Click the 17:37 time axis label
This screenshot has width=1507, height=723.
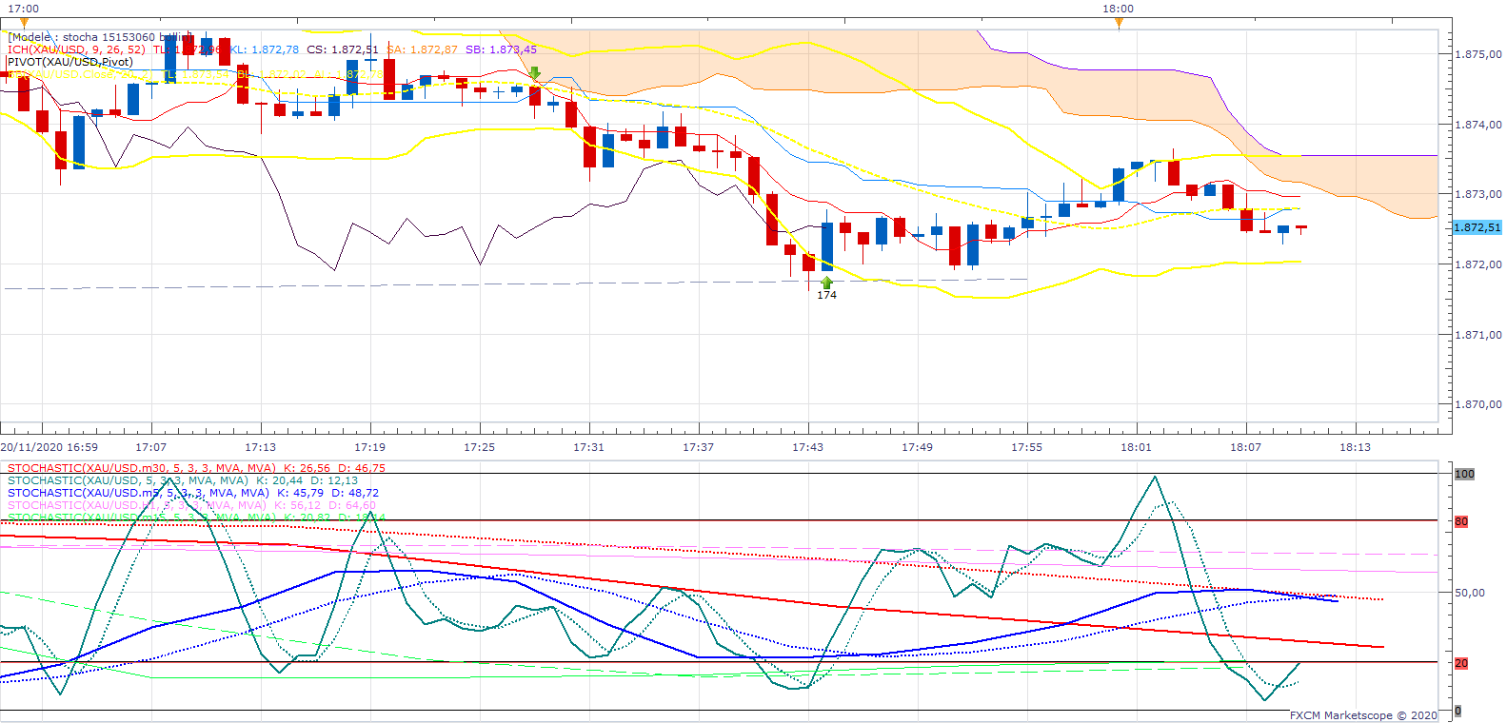pyautogui.click(x=699, y=447)
